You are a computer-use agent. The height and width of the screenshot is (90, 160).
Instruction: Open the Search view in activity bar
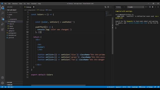[x=2, y=13]
